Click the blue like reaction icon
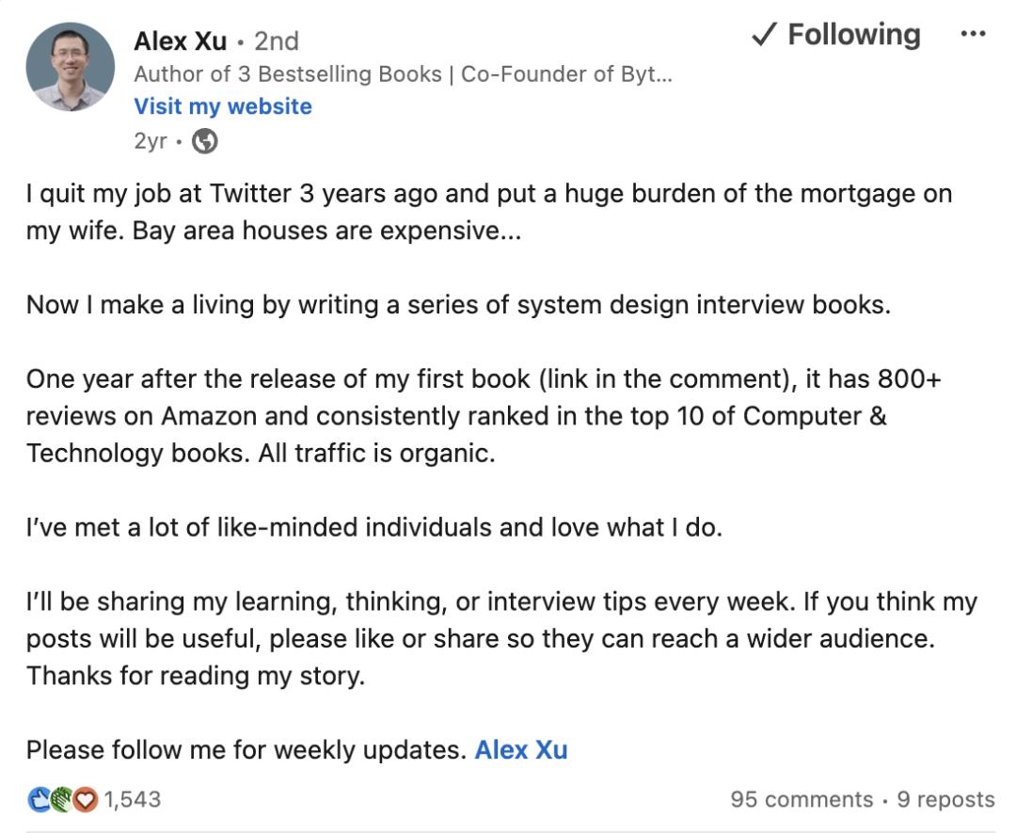This screenshot has width=1016, height=833. point(39,799)
